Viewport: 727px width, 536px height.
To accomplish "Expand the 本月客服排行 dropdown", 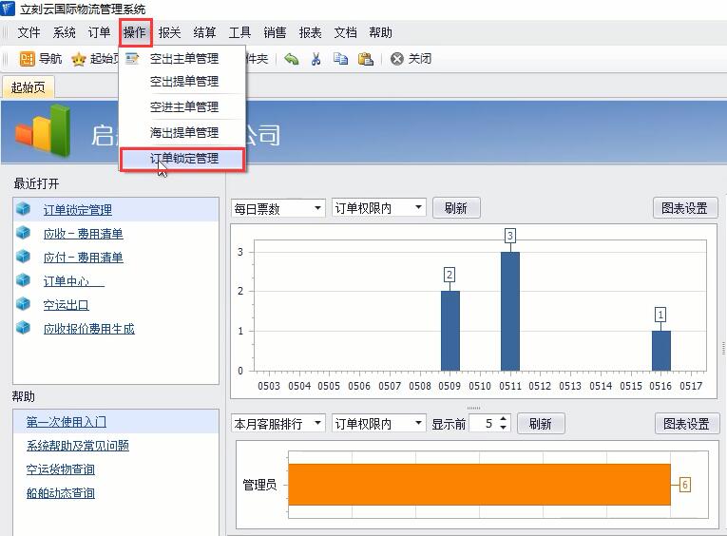I will point(277,424).
